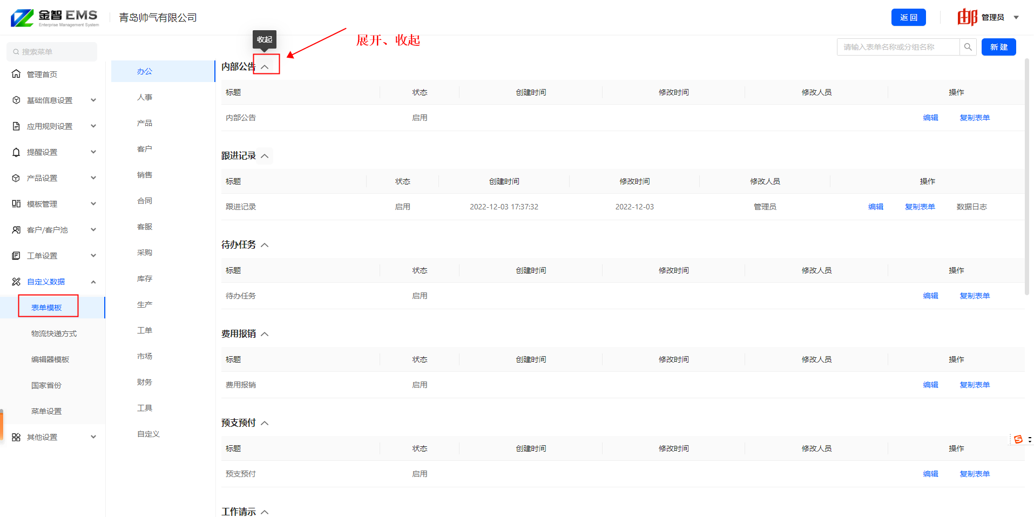The image size is (1034, 517).
Task: Expand the 应用规则设置 menu chevron
Action: click(93, 126)
